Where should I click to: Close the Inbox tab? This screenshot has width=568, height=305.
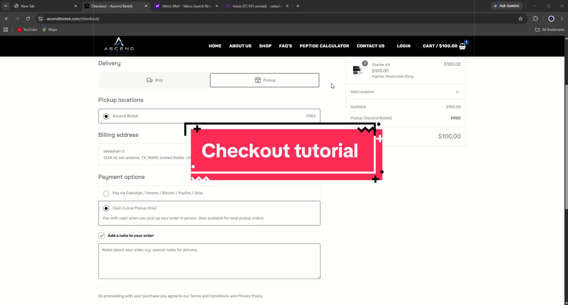pyautogui.click(x=287, y=6)
